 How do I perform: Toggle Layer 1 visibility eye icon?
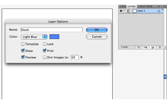click(121, 11)
